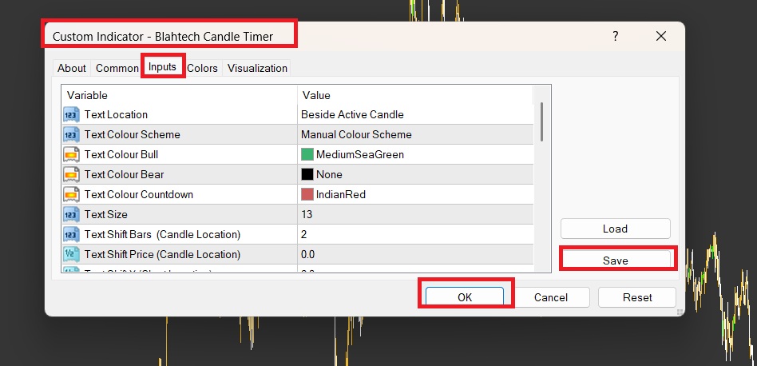Open the IndianRed colour value dropdown
This screenshot has width=757, height=366.
click(x=415, y=195)
